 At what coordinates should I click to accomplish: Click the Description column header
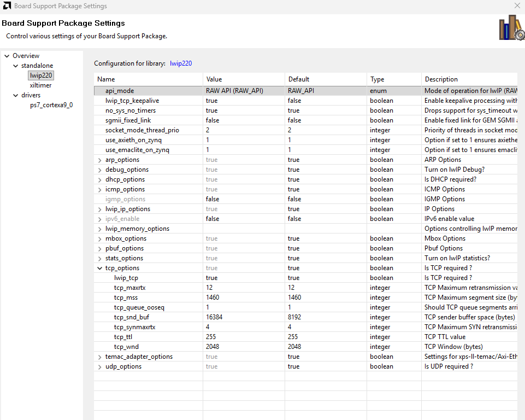pyautogui.click(x=470, y=79)
